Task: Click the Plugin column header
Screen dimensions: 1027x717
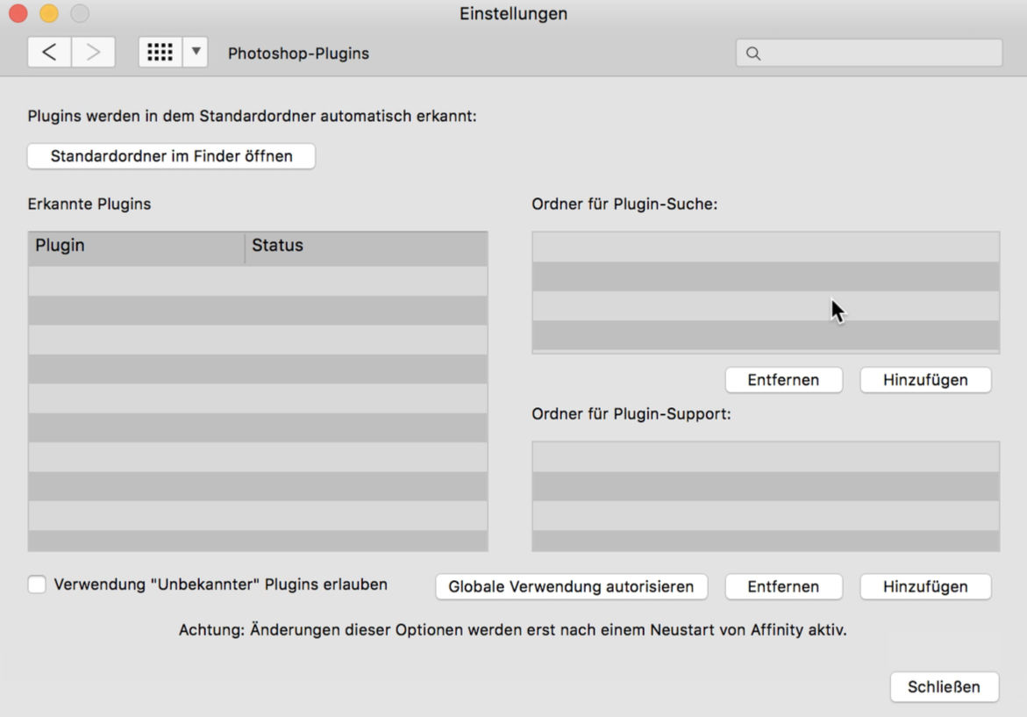Action: point(136,247)
